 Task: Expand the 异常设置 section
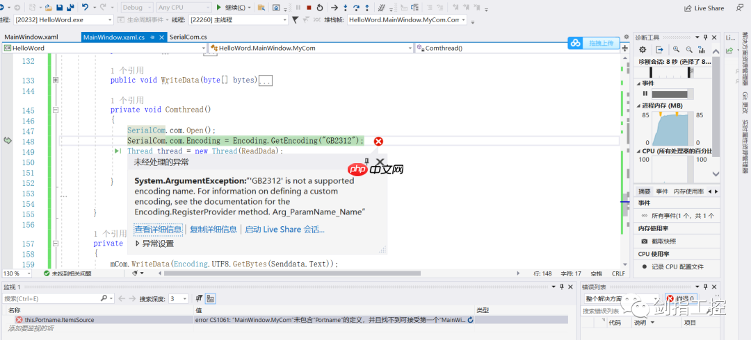pyautogui.click(x=138, y=244)
